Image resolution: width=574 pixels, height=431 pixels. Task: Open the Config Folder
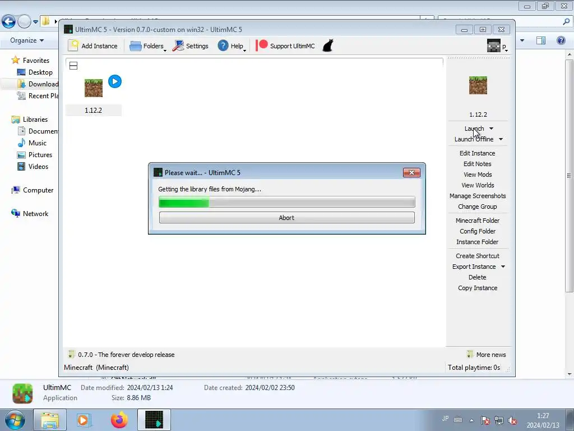[478, 231]
